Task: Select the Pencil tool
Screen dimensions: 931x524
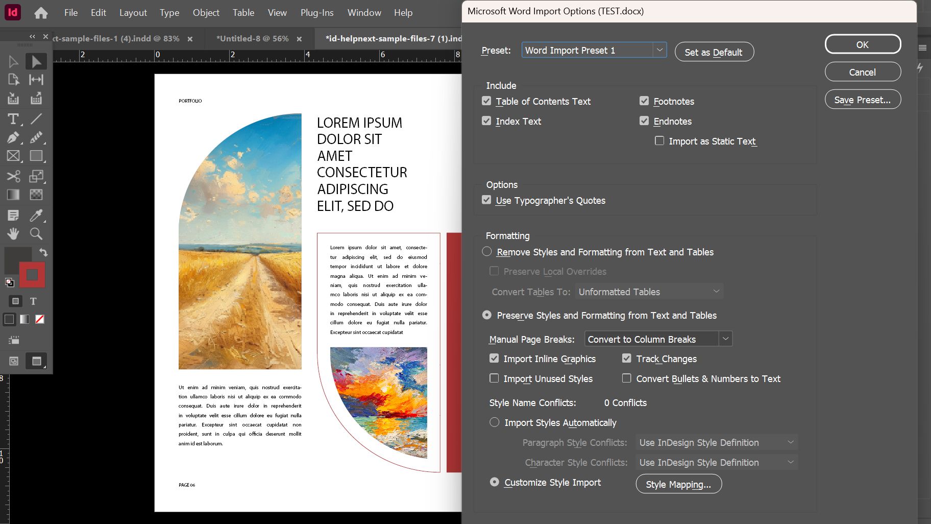Action: (36, 137)
